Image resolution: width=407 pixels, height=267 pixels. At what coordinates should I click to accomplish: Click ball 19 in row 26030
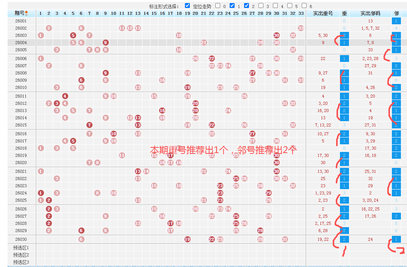click(x=187, y=239)
